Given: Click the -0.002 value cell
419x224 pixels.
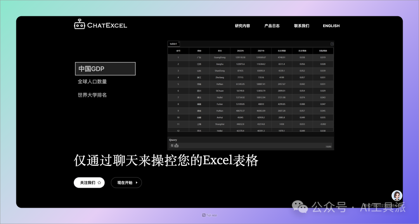Looking at the screenshot, I should pyautogui.click(x=323, y=124).
